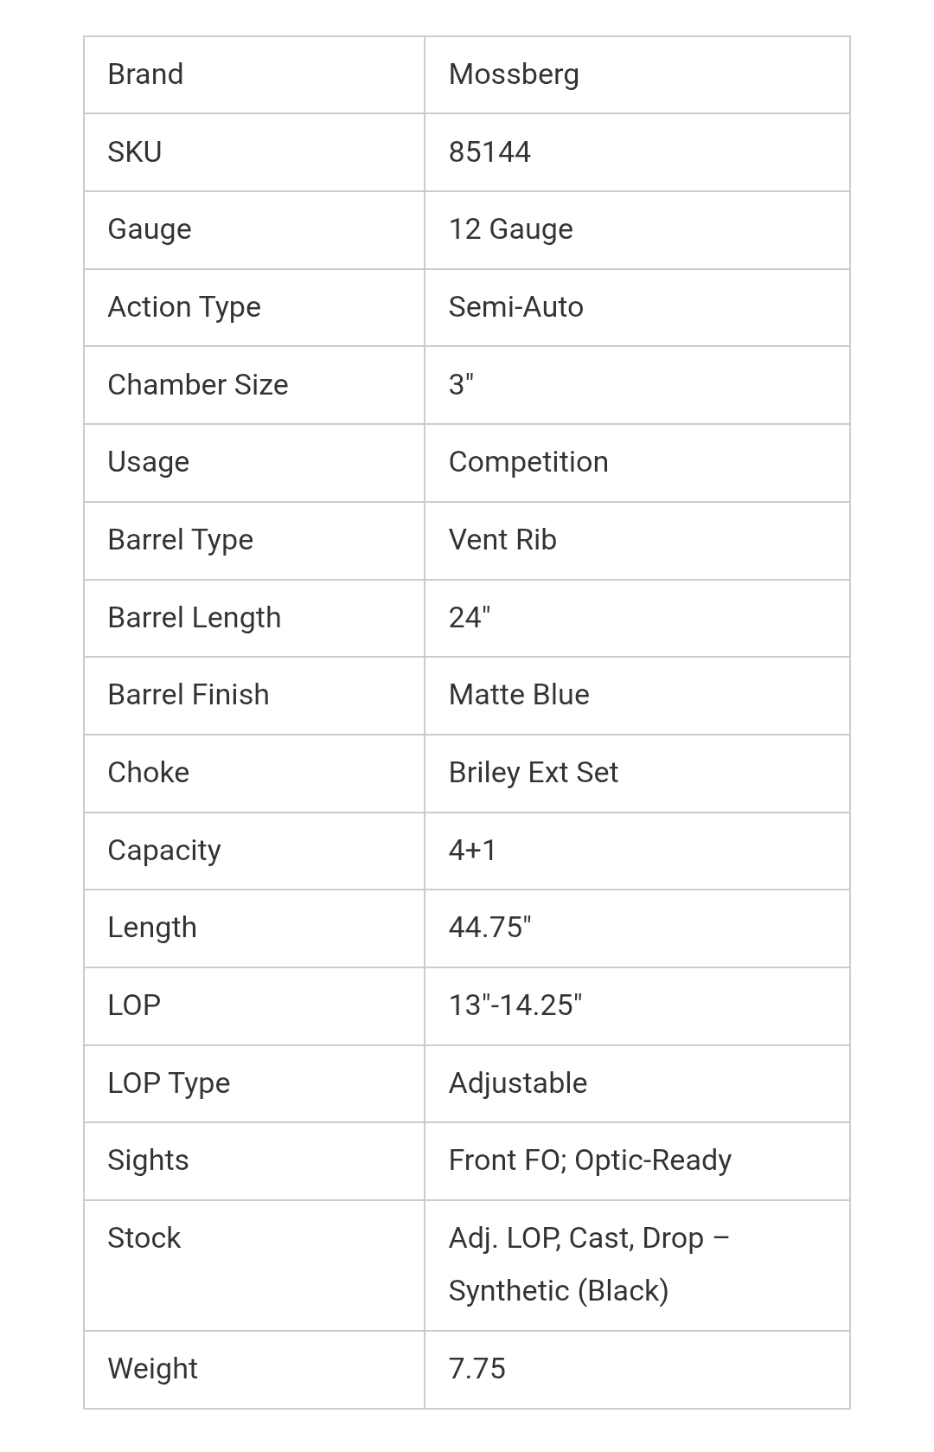Tap the Semi-Auto action type value
This screenshot has width=934, height=1452.
coord(515,307)
